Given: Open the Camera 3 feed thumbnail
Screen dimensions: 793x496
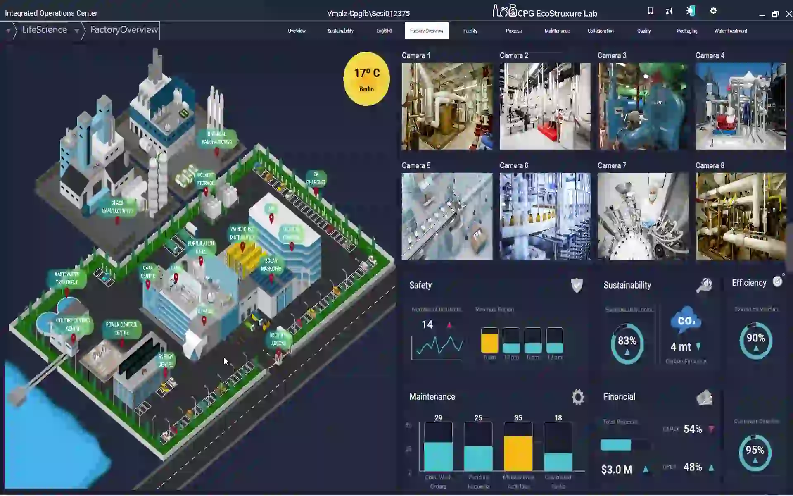Looking at the screenshot, I should pos(643,106).
